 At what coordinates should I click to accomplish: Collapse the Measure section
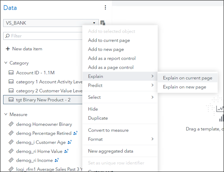coord(6,115)
